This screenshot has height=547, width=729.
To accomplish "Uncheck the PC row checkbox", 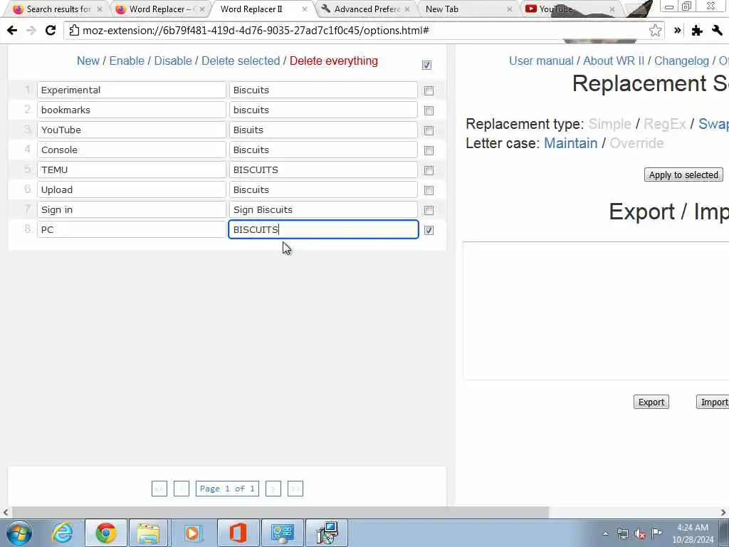I will tap(429, 230).
